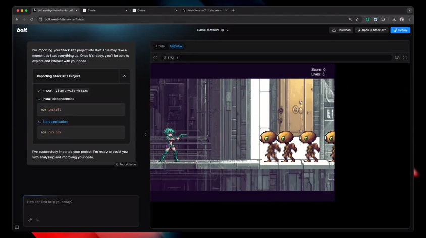426x238 pixels.
Task: Mute the audio in bolt.new tab
Action: 72,10
